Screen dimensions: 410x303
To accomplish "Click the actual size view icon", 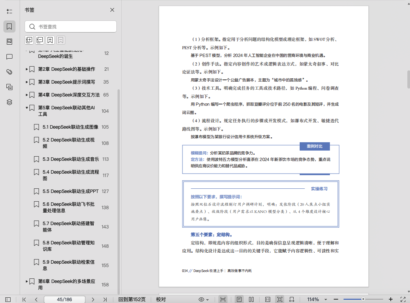I will pos(268,299).
